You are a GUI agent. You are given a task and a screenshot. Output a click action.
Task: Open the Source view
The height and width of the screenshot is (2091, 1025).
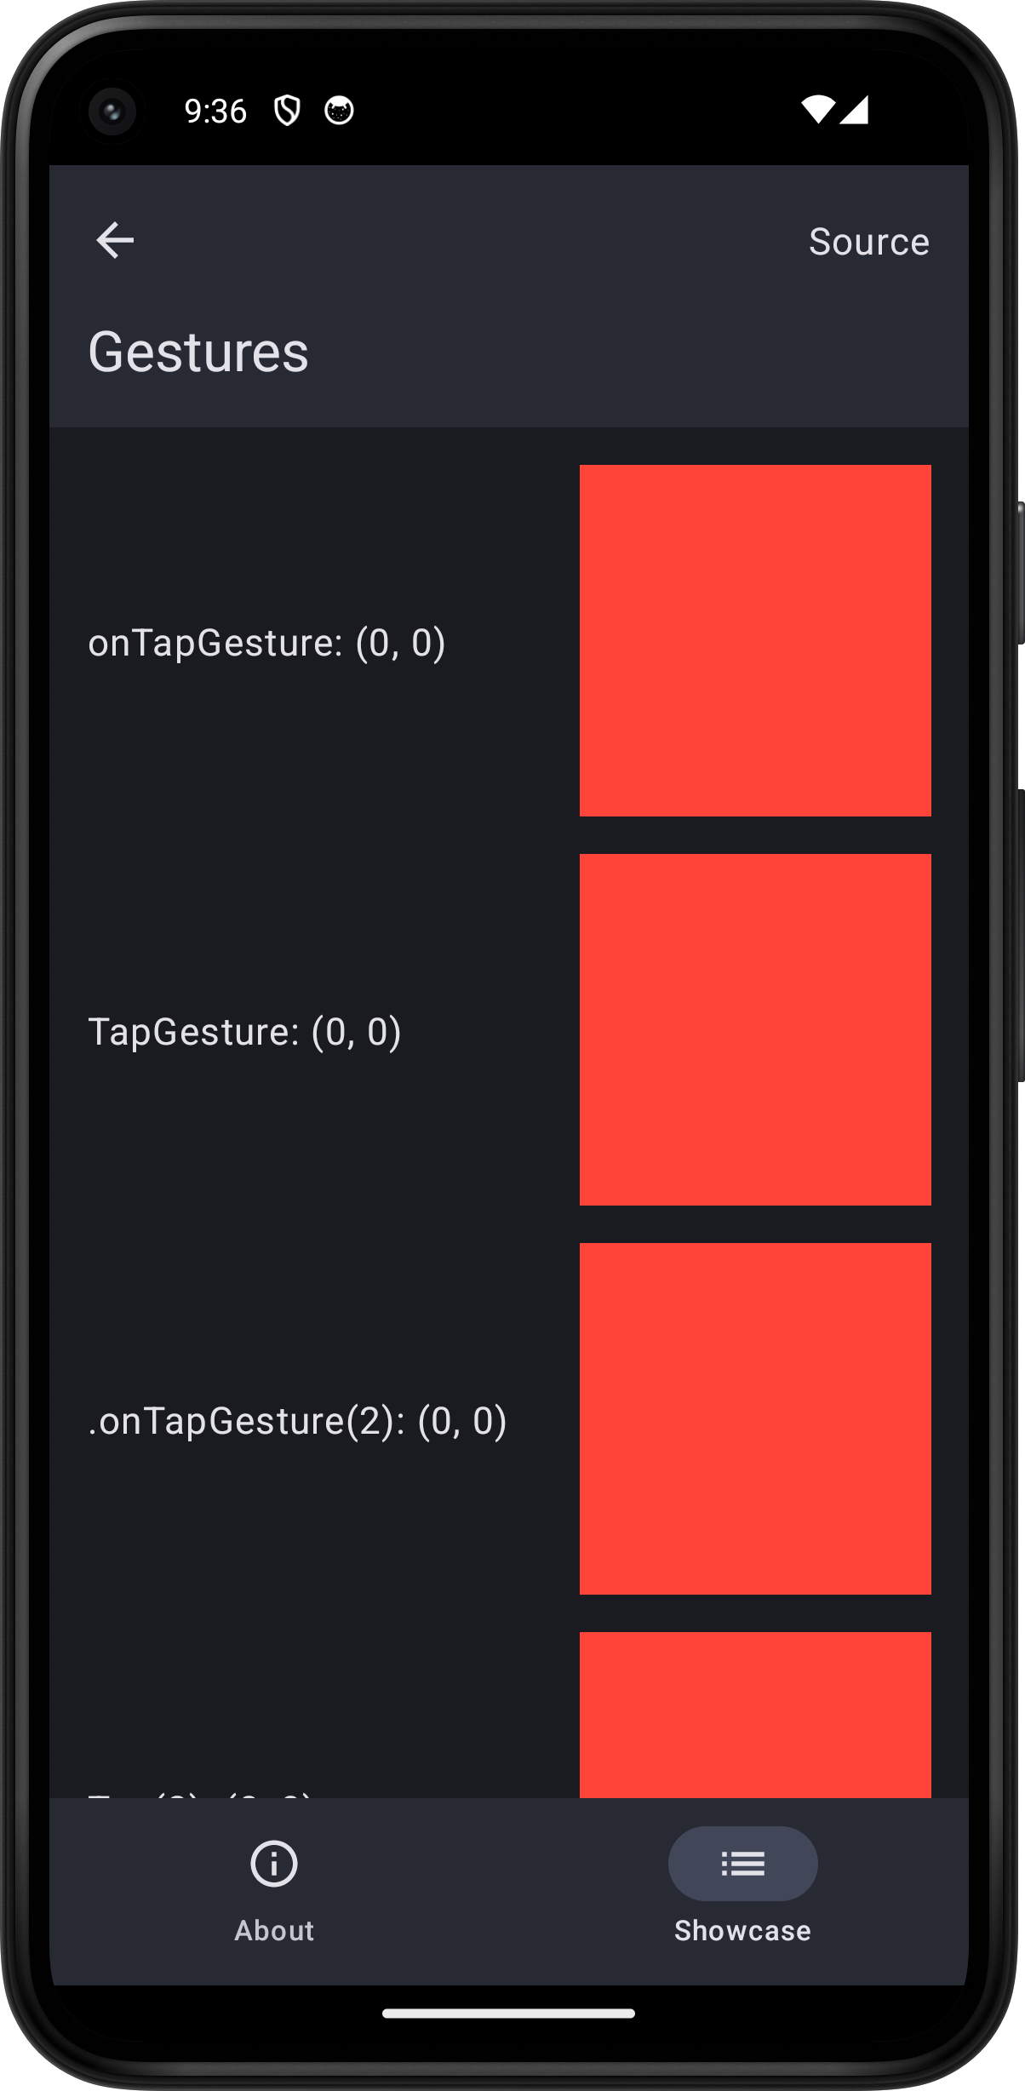pyautogui.click(x=869, y=241)
